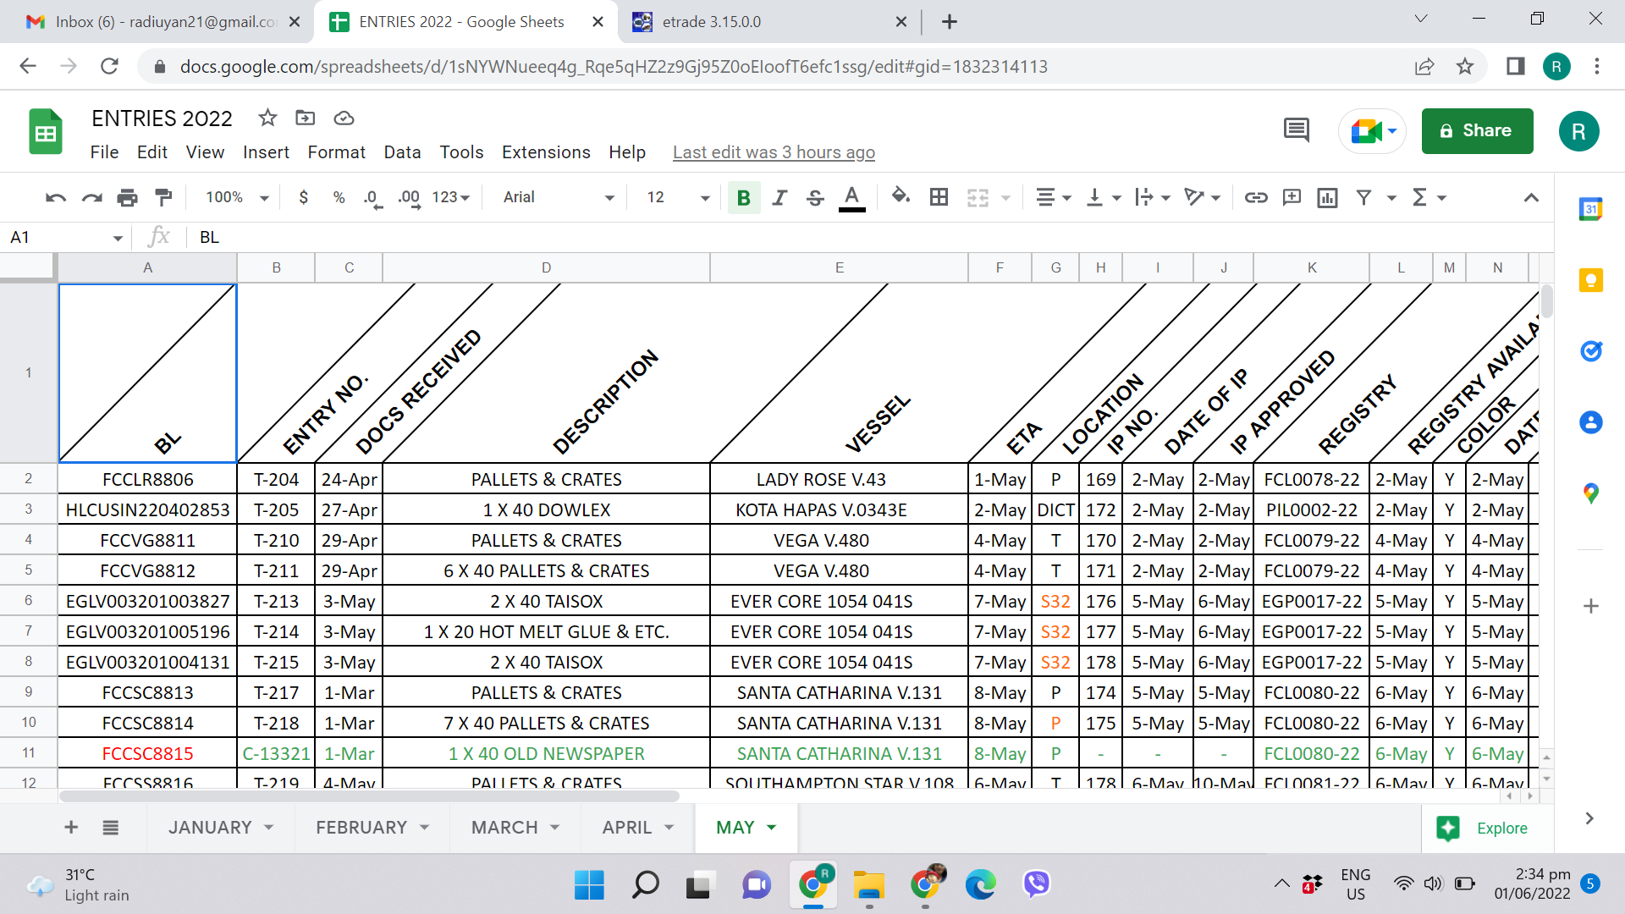Open Google Keep in side panel

(x=1590, y=280)
